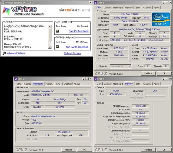Open Mainboard tab in Memory CPU-Z window
The image size is (173, 153).
[x=118, y=84]
